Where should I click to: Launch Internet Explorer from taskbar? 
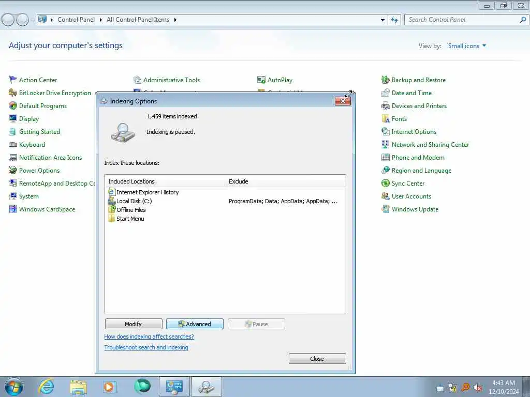46,387
